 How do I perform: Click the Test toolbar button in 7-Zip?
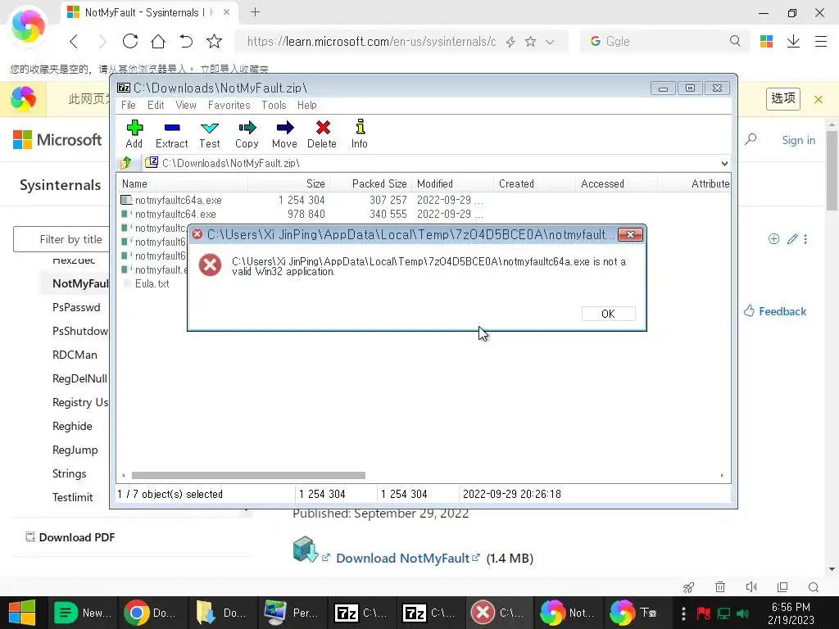tap(209, 134)
